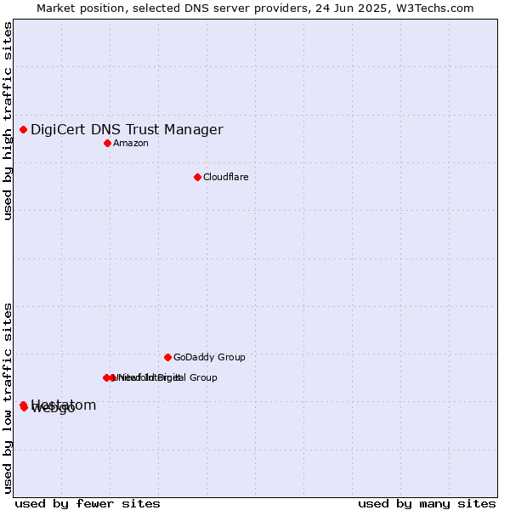
Task: Click the chart title mentioning W3Techs.com
Action: 255,8
